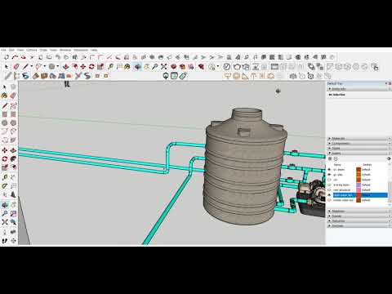Select the Move tool in left toolbar
The height and width of the screenshot is (294, 392).
[4, 150]
